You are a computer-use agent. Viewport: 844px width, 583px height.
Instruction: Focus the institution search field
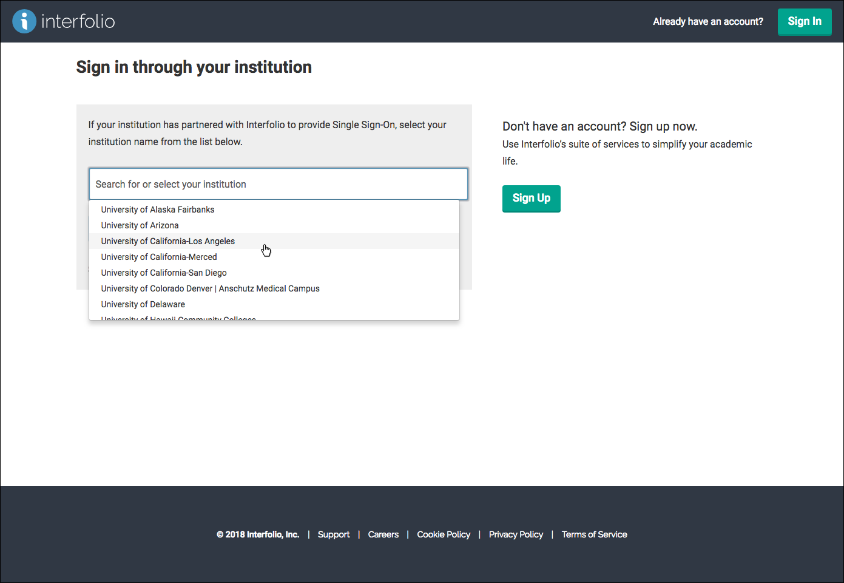[x=279, y=184]
